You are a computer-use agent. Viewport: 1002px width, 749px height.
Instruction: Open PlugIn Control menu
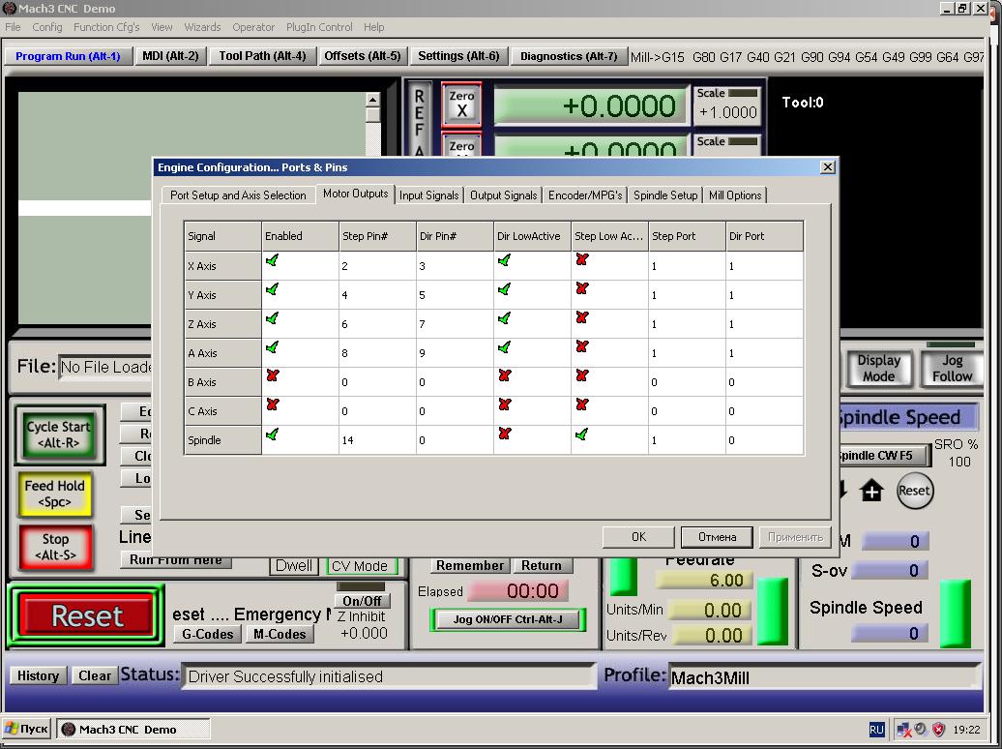tap(319, 27)
